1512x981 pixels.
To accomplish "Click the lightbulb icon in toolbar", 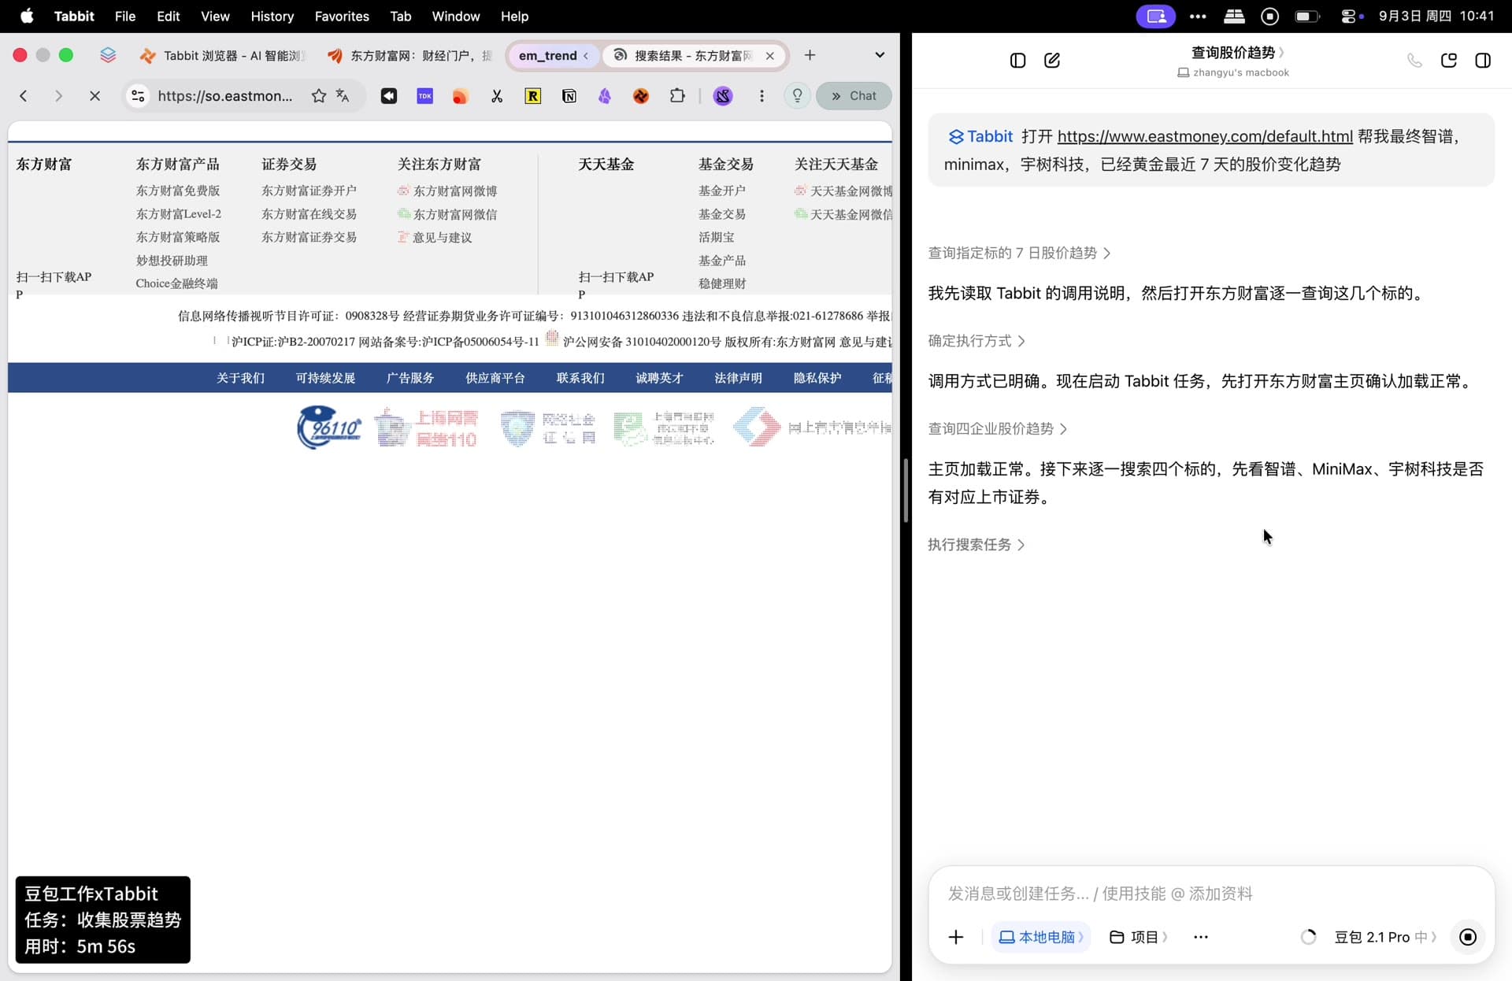I will 798,96.
